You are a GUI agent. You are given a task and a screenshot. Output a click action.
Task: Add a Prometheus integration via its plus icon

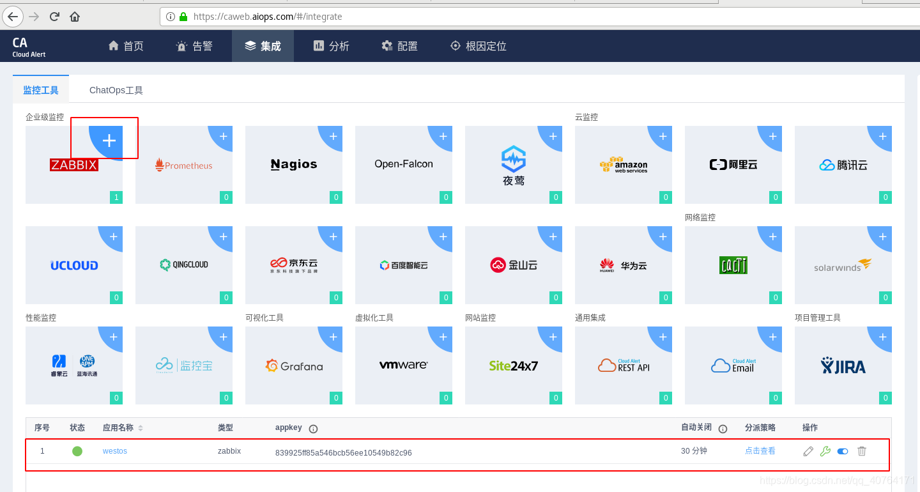tap(223, 136)
